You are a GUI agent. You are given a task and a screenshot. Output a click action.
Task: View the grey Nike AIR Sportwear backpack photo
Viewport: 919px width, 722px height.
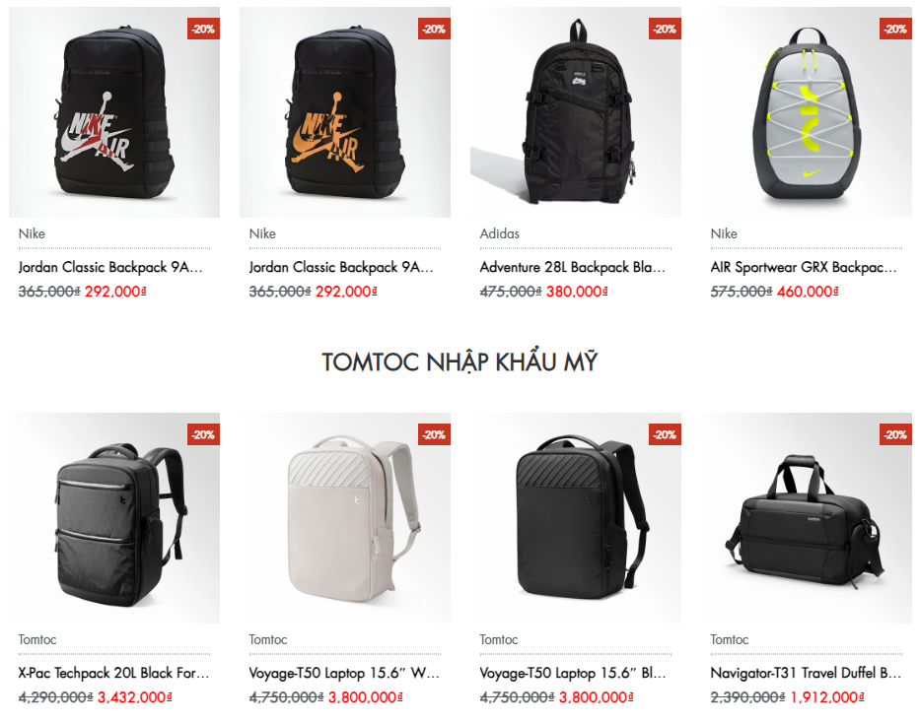point(807,112)
